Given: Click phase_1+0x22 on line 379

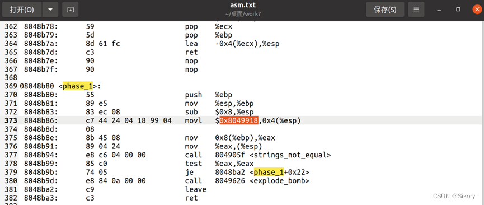Looking at the screenshot, I should click(281, 172).
